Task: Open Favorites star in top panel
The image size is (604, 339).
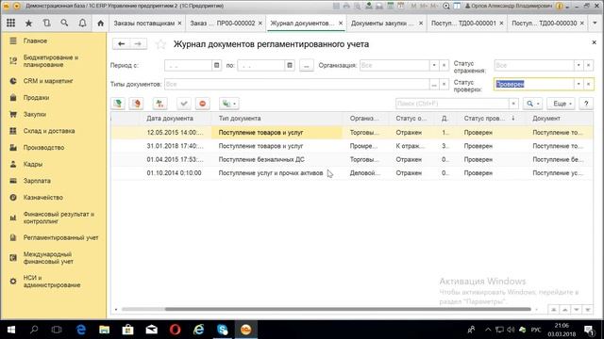Action: (x=28, y=23)
